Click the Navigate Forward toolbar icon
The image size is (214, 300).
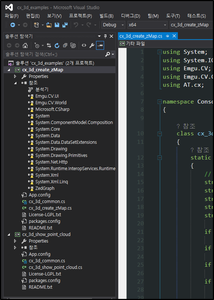pyautogui.click(x=25, y=25)
